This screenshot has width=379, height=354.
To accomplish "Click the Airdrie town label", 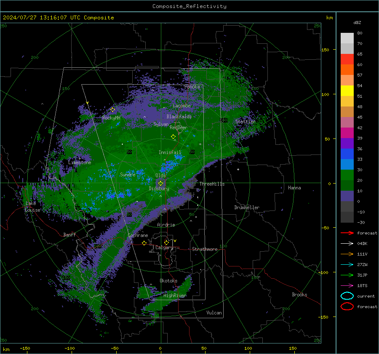I will 166,225.
